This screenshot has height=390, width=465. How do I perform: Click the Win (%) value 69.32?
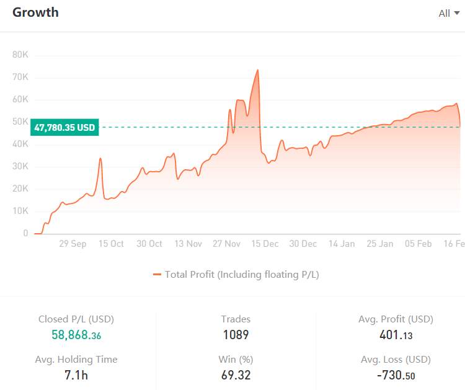(236, 375)
